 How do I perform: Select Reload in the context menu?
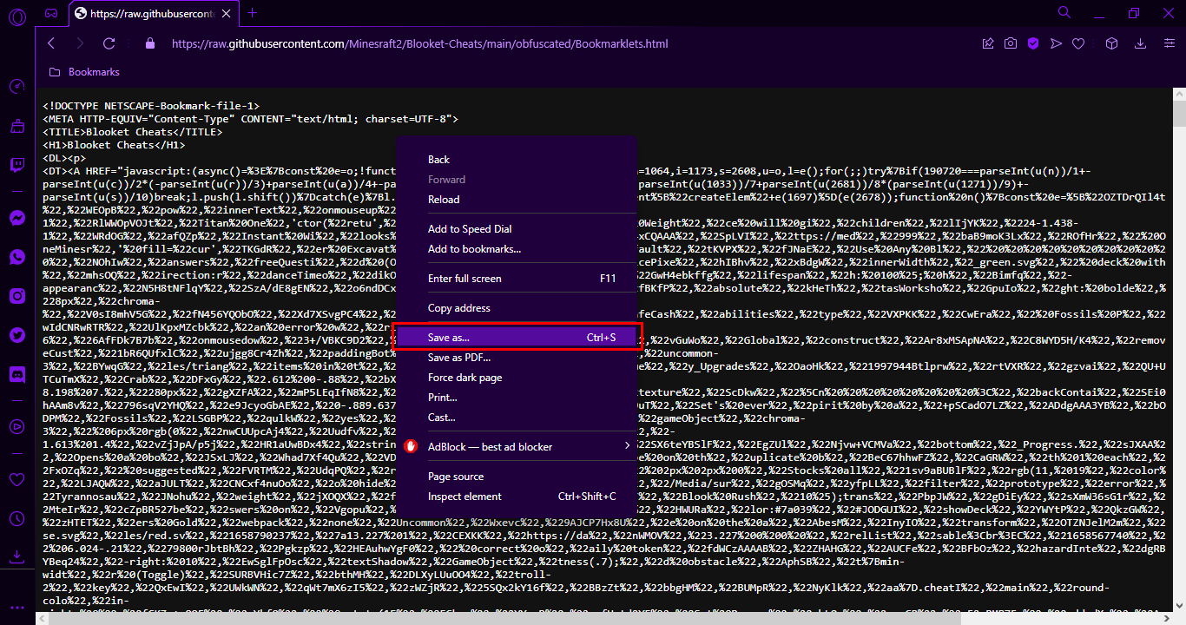[517, 200]
